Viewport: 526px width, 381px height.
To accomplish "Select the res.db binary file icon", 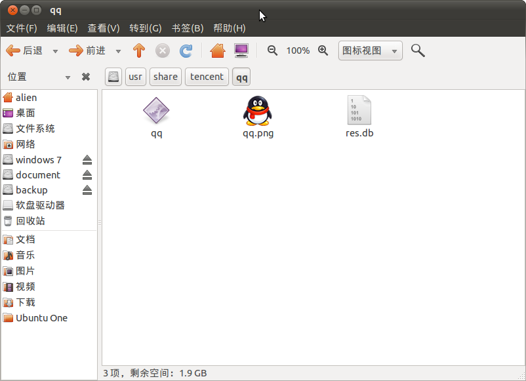I will click(x=359, y=110).
